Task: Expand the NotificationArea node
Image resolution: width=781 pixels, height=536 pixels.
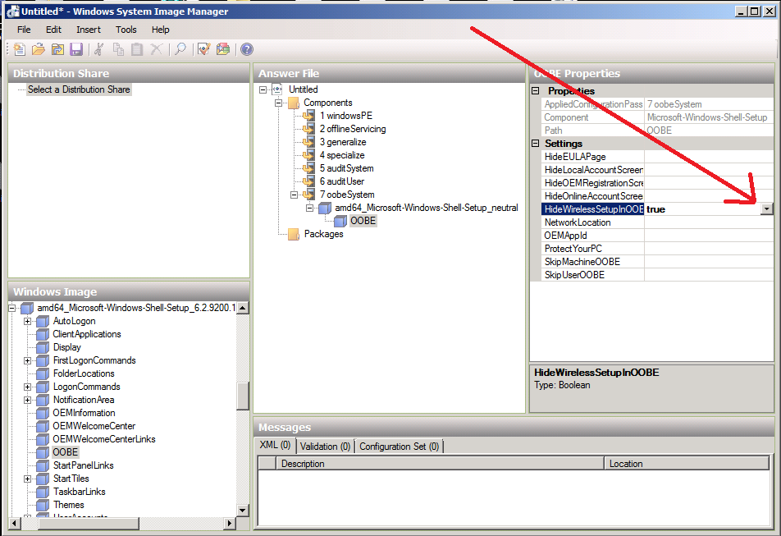Action: [27, 400]
